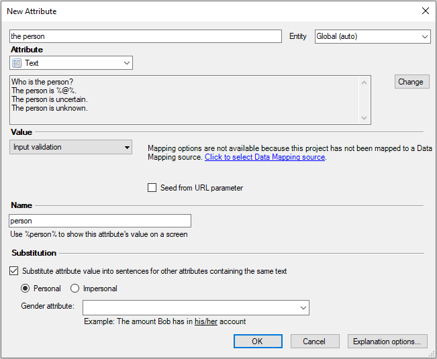
Task: Select sentence 'The person is uncertain.'
Action: (50, 99)
